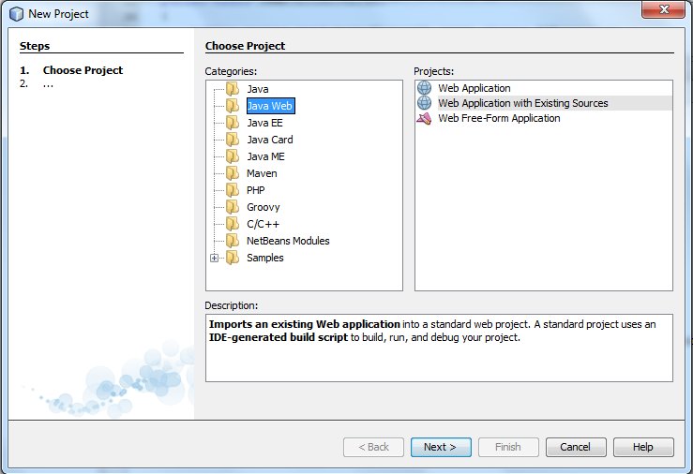The width and height of the screenshot is (693, 474).
Task: Click the Java ME folder icon
Action: [x=233, y=156]
